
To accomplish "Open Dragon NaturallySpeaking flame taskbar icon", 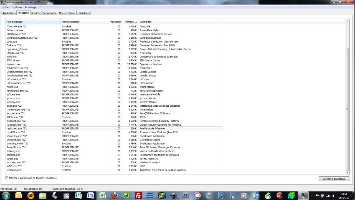I will (x=268, y=196).
